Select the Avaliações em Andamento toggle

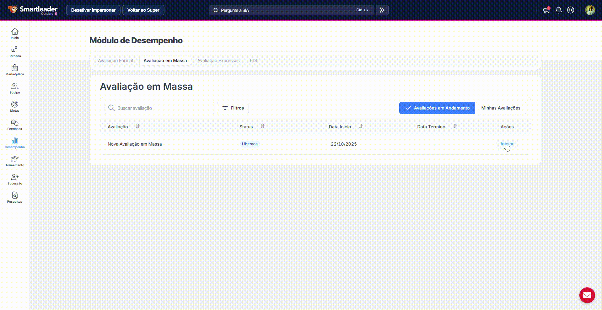(437, 108)
